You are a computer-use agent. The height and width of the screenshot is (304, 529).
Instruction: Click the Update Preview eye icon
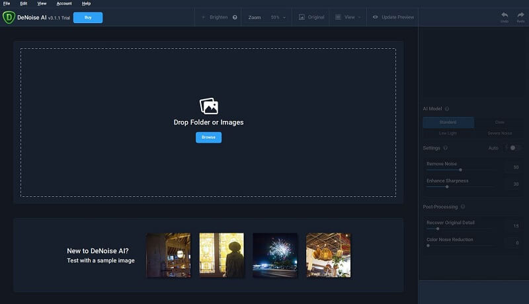[x=375, y=17]
